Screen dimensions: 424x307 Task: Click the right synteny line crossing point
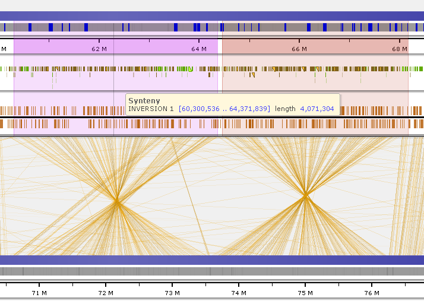click(x=305, y=195)
